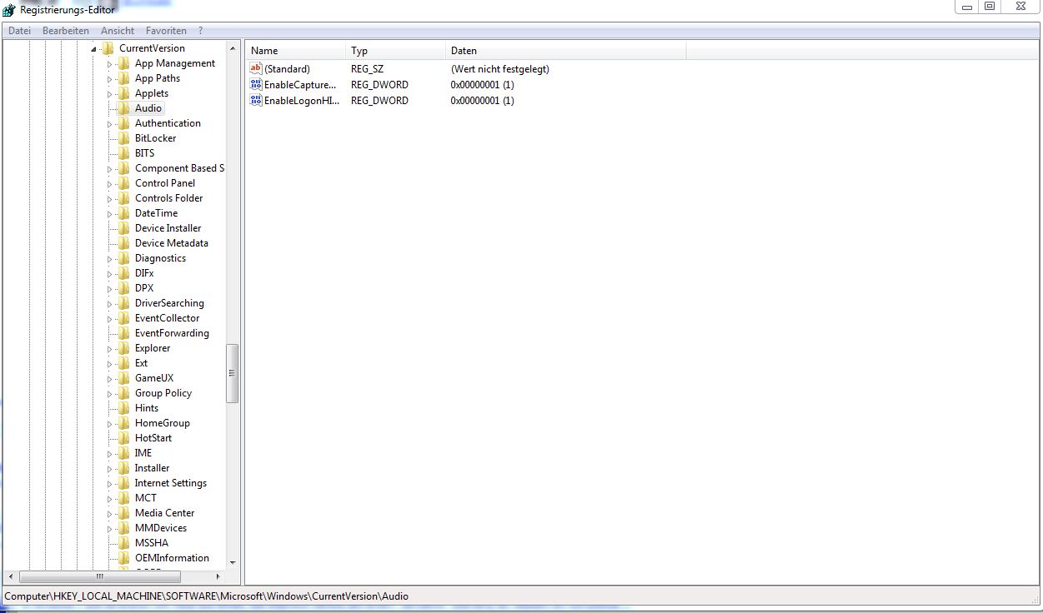
Task: Click the EventCollector folder icon
Action: pos(123,318)
